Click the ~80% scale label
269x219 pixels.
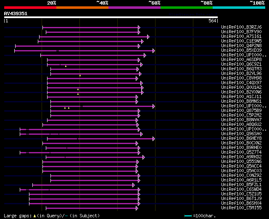pos(206,3)
